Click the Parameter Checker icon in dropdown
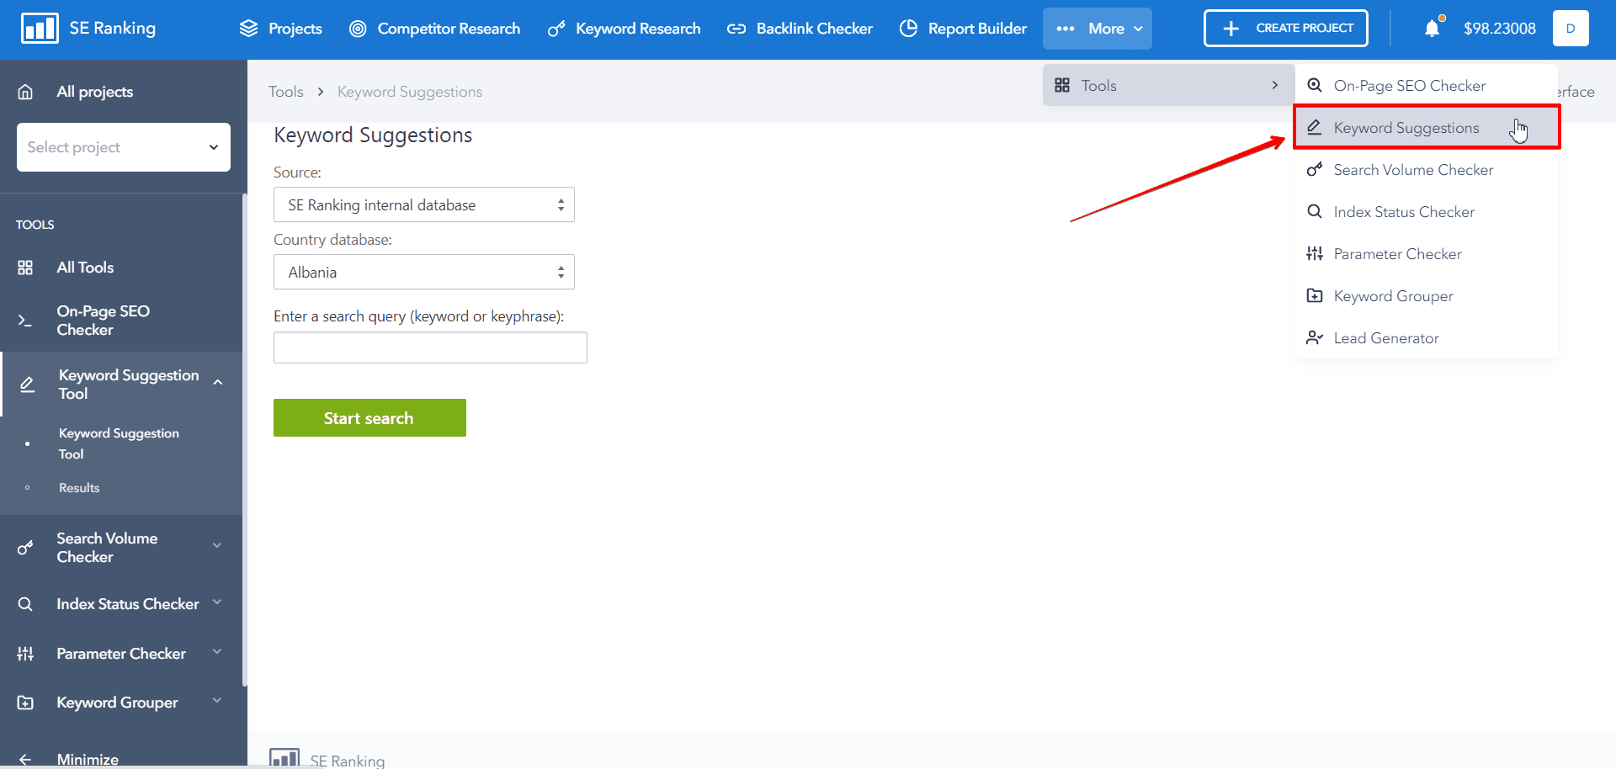The width and height of the screenshot is (1616, 769). click(1315, 253)
